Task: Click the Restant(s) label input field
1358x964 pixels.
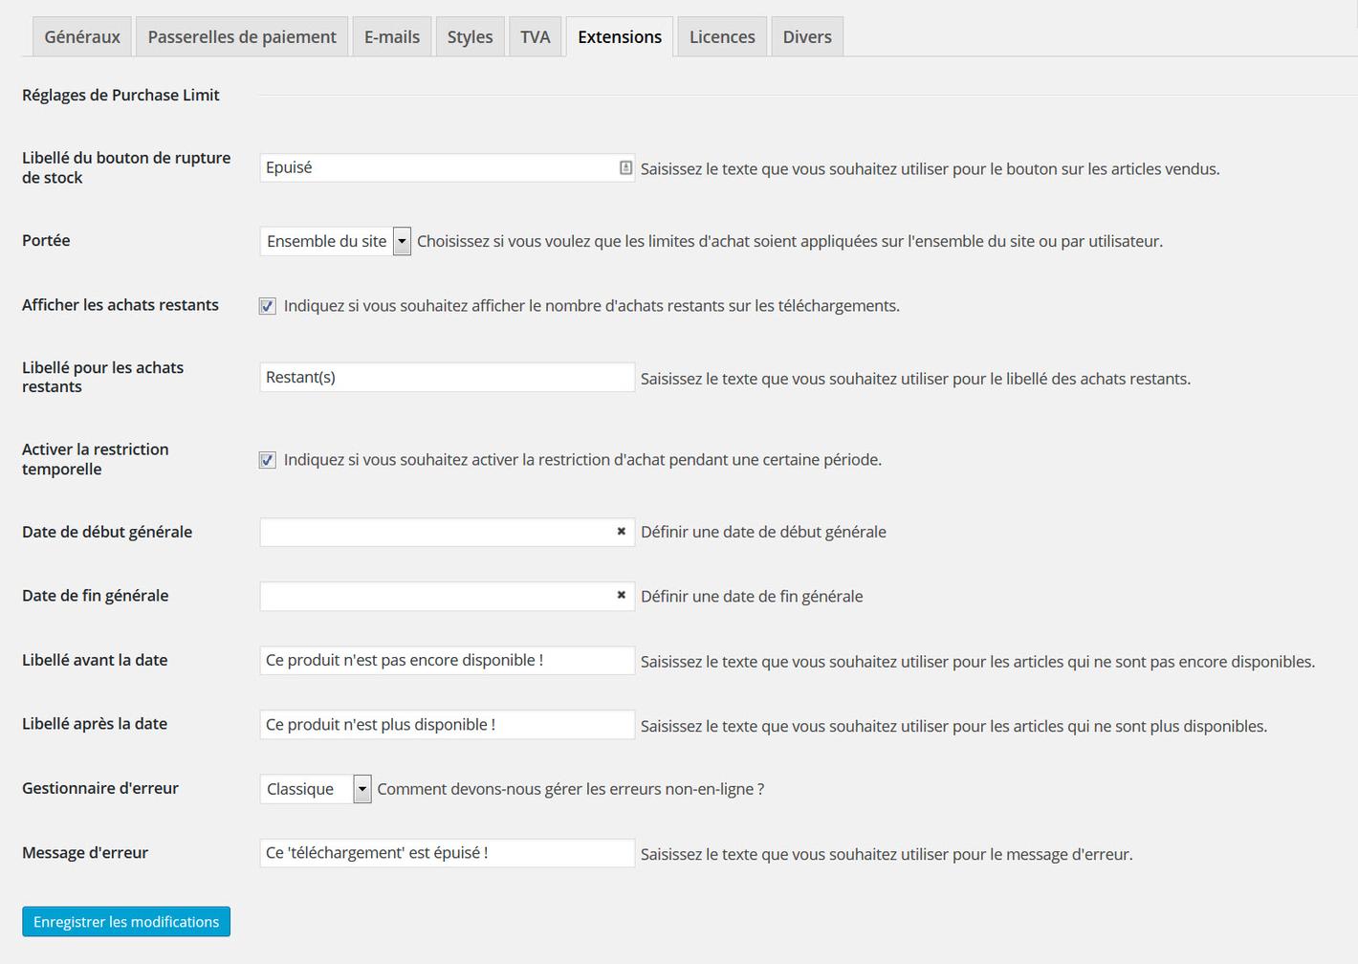Action: 447,378
